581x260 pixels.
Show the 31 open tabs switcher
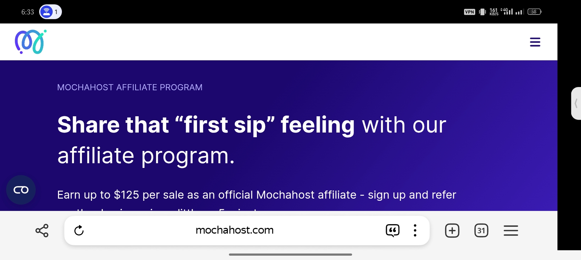click(x=481, y=230)
